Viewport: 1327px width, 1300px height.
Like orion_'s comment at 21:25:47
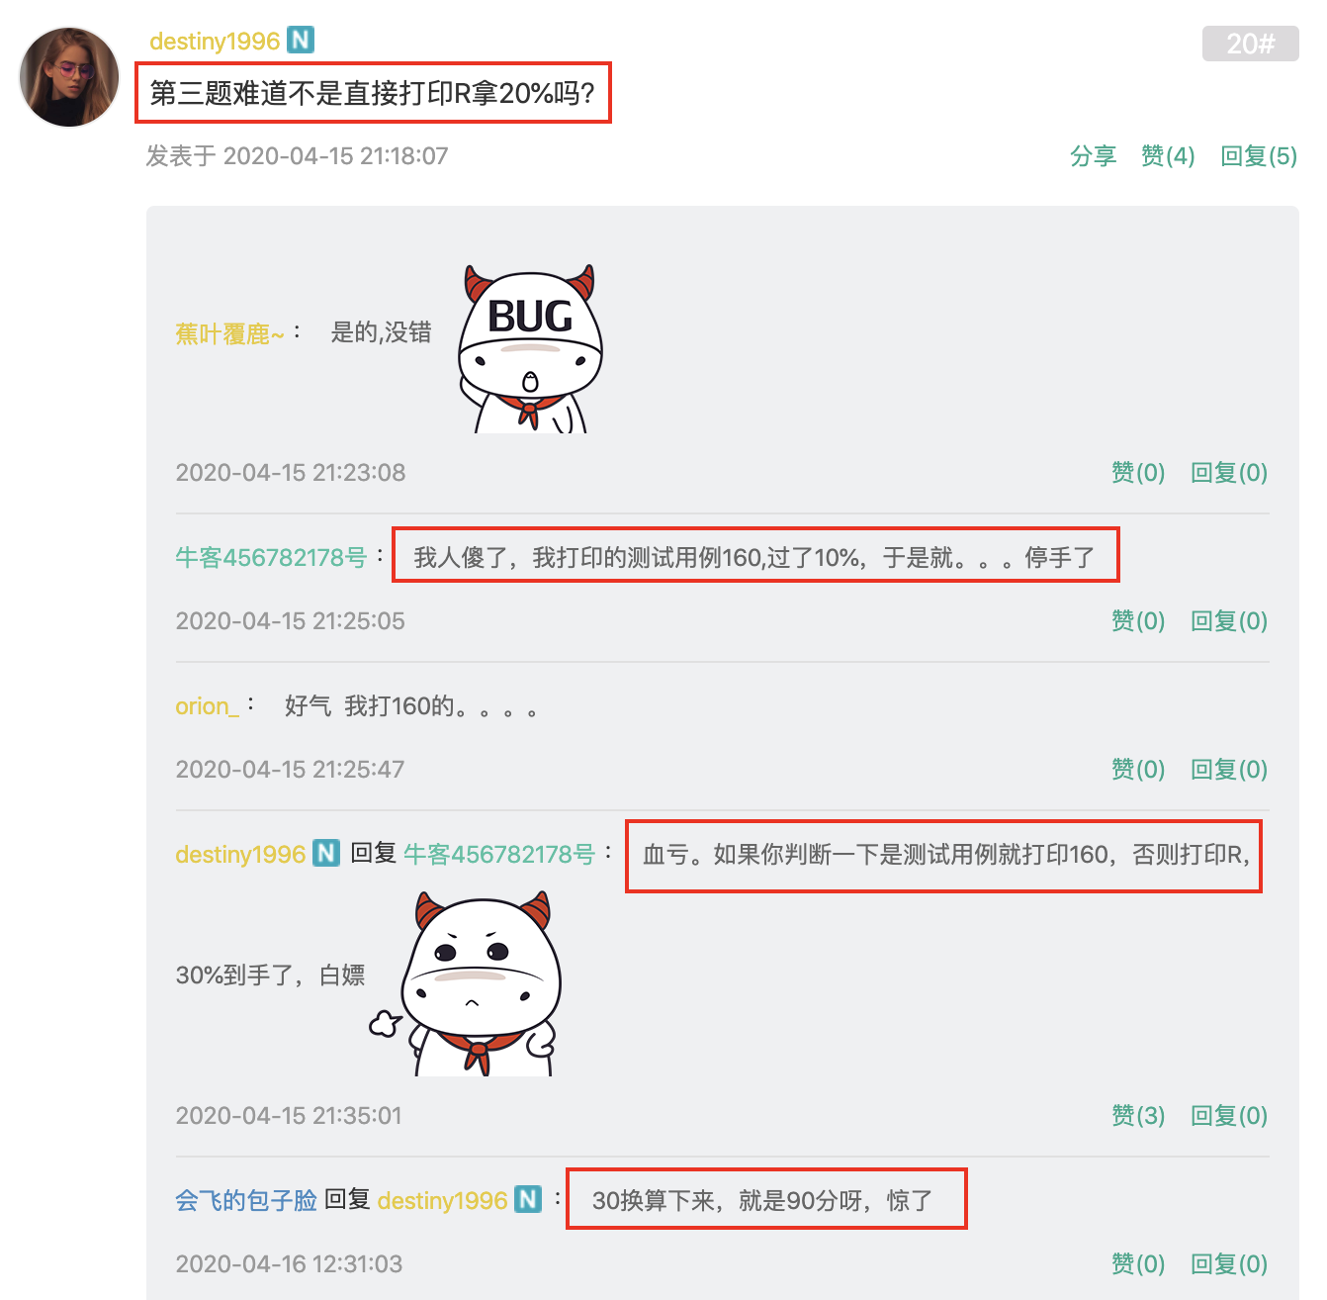click(1138, 770)
